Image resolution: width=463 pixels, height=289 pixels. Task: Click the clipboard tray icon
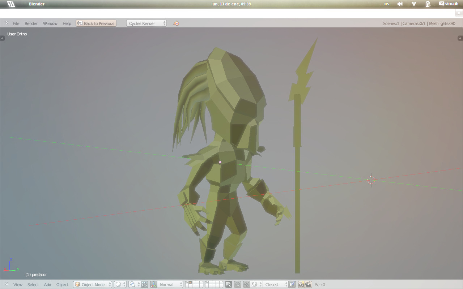pyautogui.click(x=428, y=4)
